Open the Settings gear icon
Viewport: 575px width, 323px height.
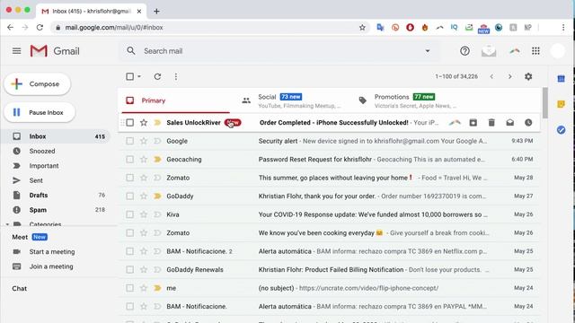tap(528, 76)
